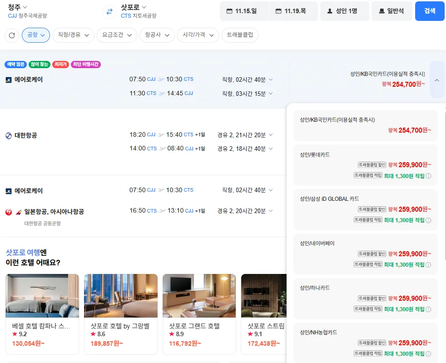446x363 pixels.
Task: Click 172,438원~ hotel price
Action: [264, 343]
